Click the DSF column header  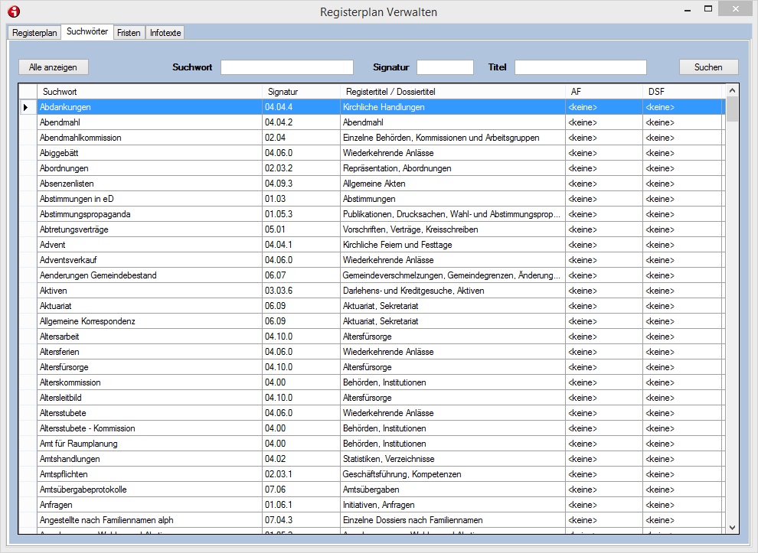(681, 92)
